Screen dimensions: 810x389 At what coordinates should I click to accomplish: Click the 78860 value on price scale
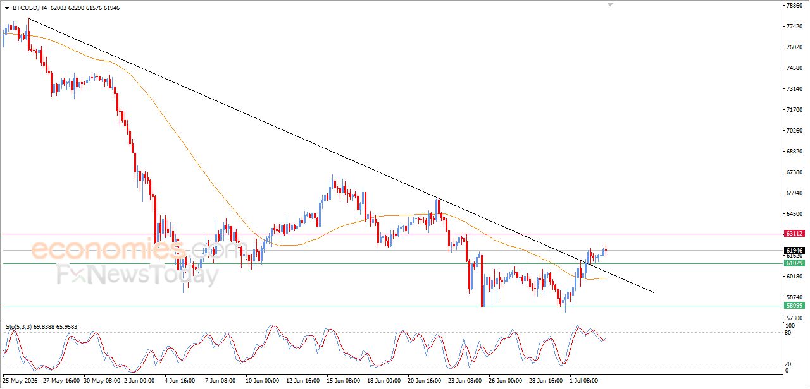794,6
